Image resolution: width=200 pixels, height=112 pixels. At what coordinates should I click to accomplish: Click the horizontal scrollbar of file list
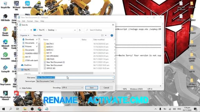click(x=68, y=73)
